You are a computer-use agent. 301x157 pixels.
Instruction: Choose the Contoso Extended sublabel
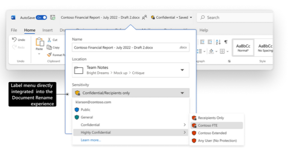[217, 133]
